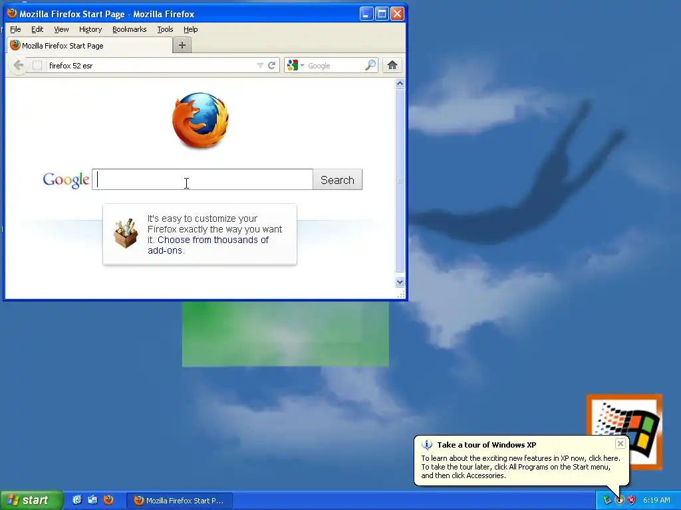Select the Mozilla Firefox Start Page tab
681x510 pixels.
tap(89, 46)
